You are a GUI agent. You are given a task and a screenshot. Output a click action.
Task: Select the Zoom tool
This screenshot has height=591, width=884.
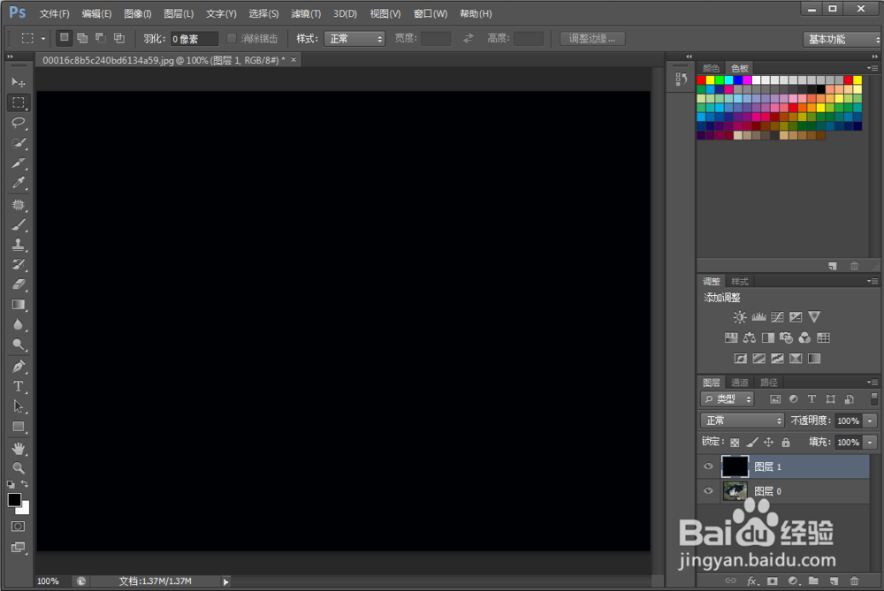(18, 468)
